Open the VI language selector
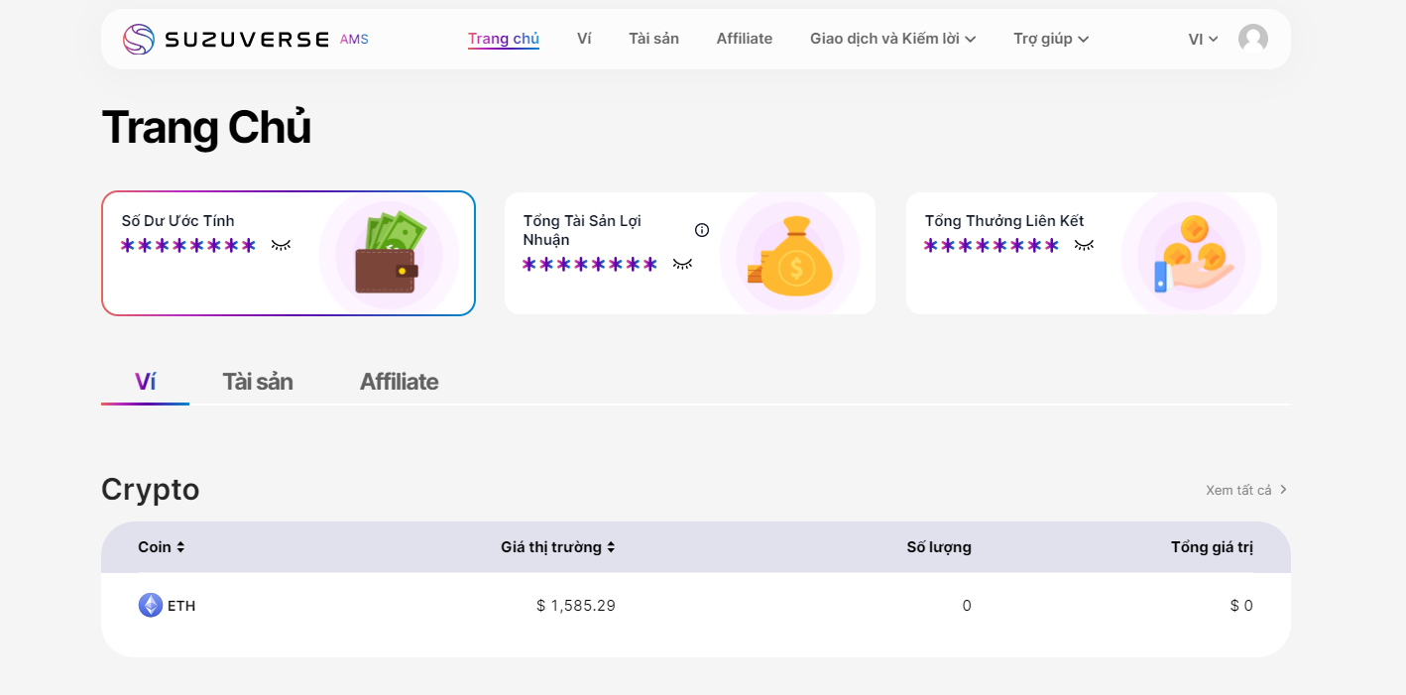The image size is (1406, 695). tap(1203, 39)
